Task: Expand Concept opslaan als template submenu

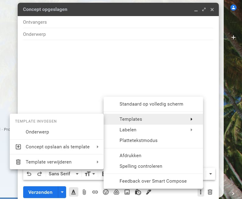Action: pos(58,147)
